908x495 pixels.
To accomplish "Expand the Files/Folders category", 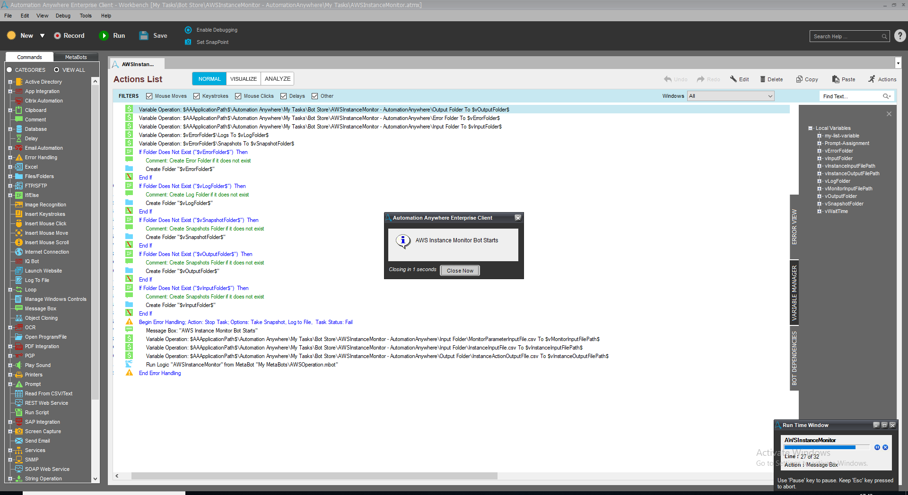I will (10, 176).
